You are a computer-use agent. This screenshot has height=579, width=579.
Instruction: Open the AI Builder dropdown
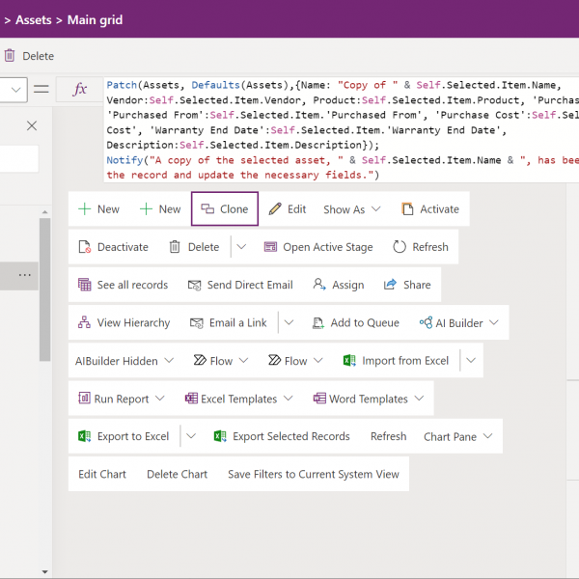tap(459, 322)
